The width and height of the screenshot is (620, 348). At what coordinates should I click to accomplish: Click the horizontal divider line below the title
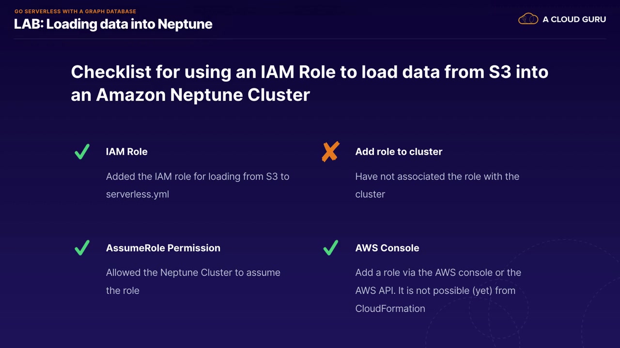tap(310, 39)
